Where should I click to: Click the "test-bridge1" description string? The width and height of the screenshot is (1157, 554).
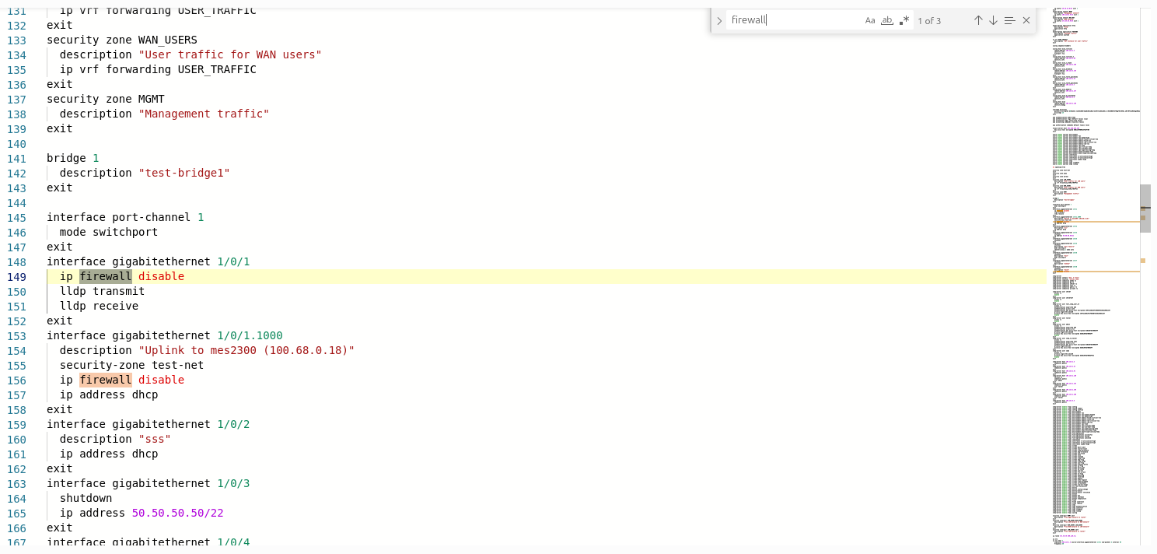tap(184, 173)
